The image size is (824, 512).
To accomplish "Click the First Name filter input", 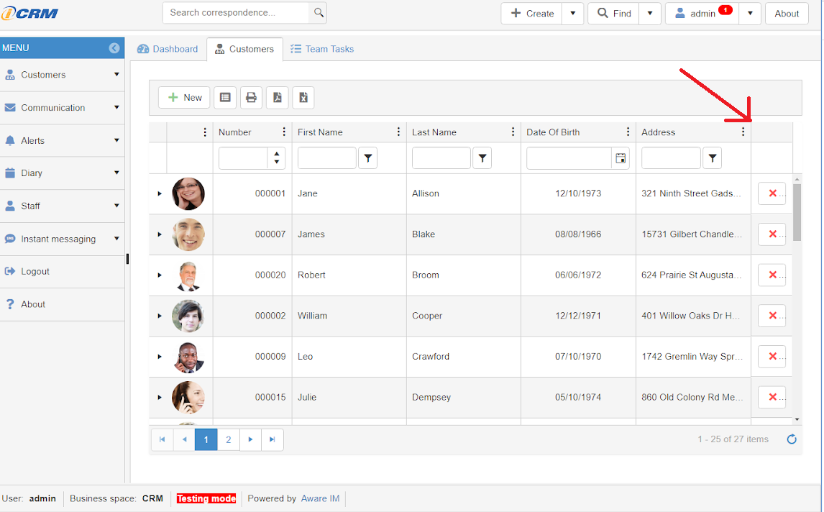I will click(327, 157).
